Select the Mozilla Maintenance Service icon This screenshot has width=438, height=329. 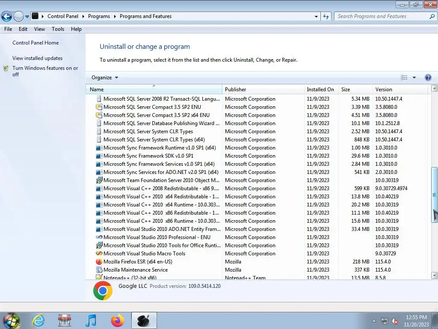coord(99,270)
